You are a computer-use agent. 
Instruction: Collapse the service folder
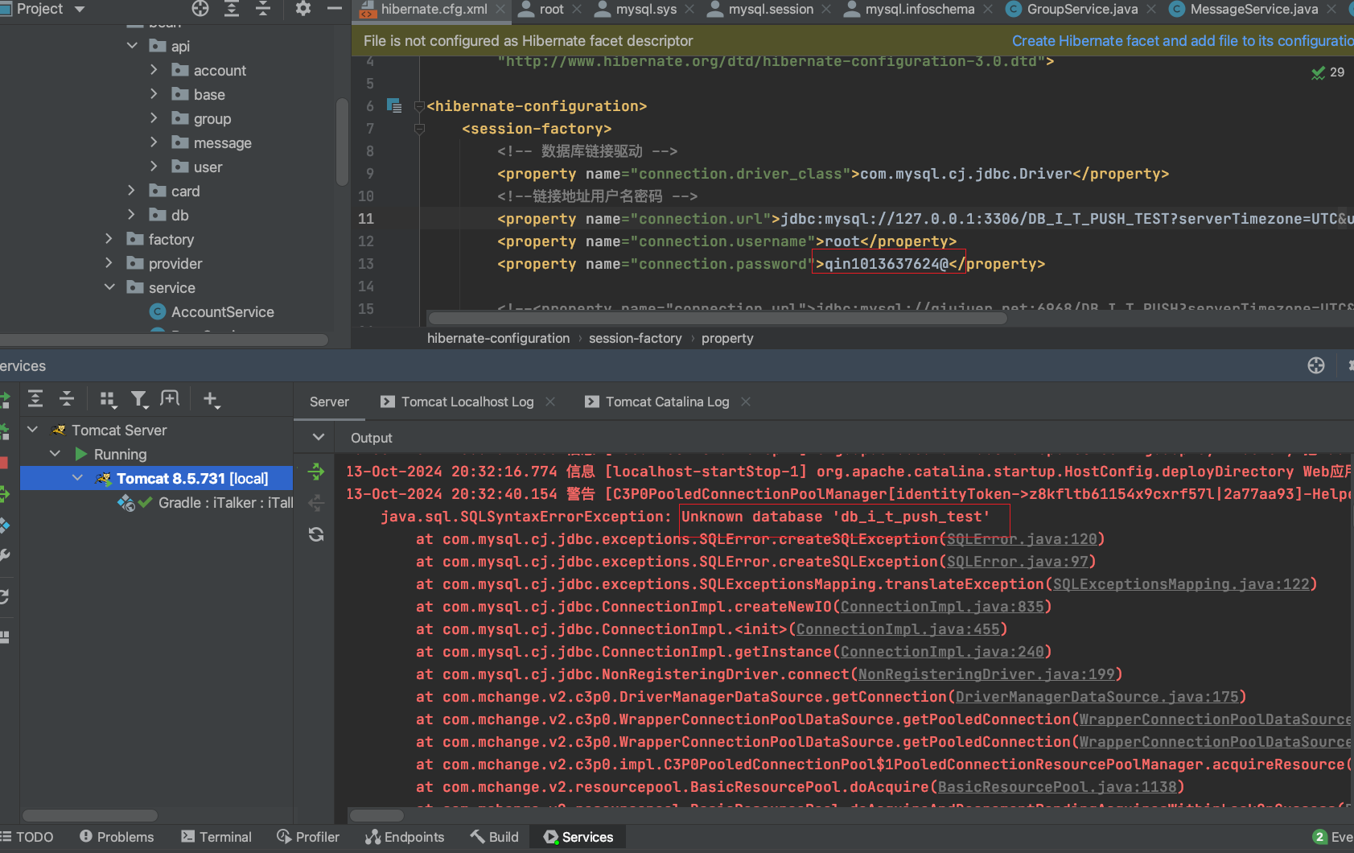pyautogui.click(x=109, y=288)
